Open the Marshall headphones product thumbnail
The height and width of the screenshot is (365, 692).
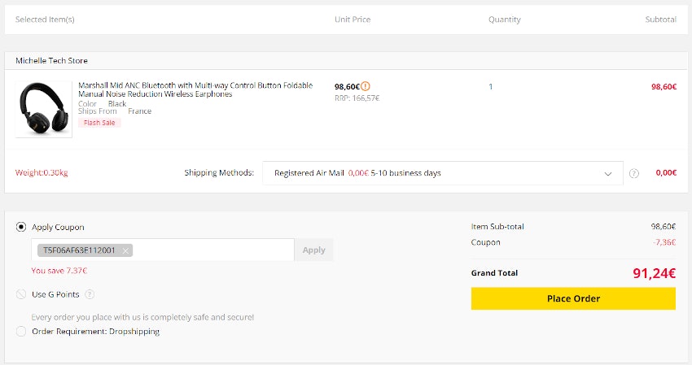[44, 108]
